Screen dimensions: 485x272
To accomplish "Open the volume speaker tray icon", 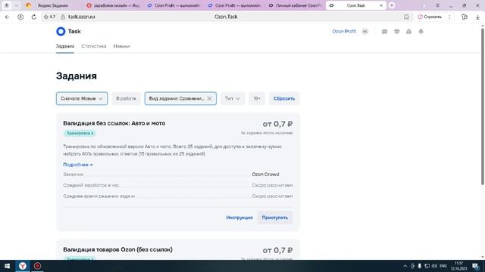I will pyautogui.click(x=434, y=266).
